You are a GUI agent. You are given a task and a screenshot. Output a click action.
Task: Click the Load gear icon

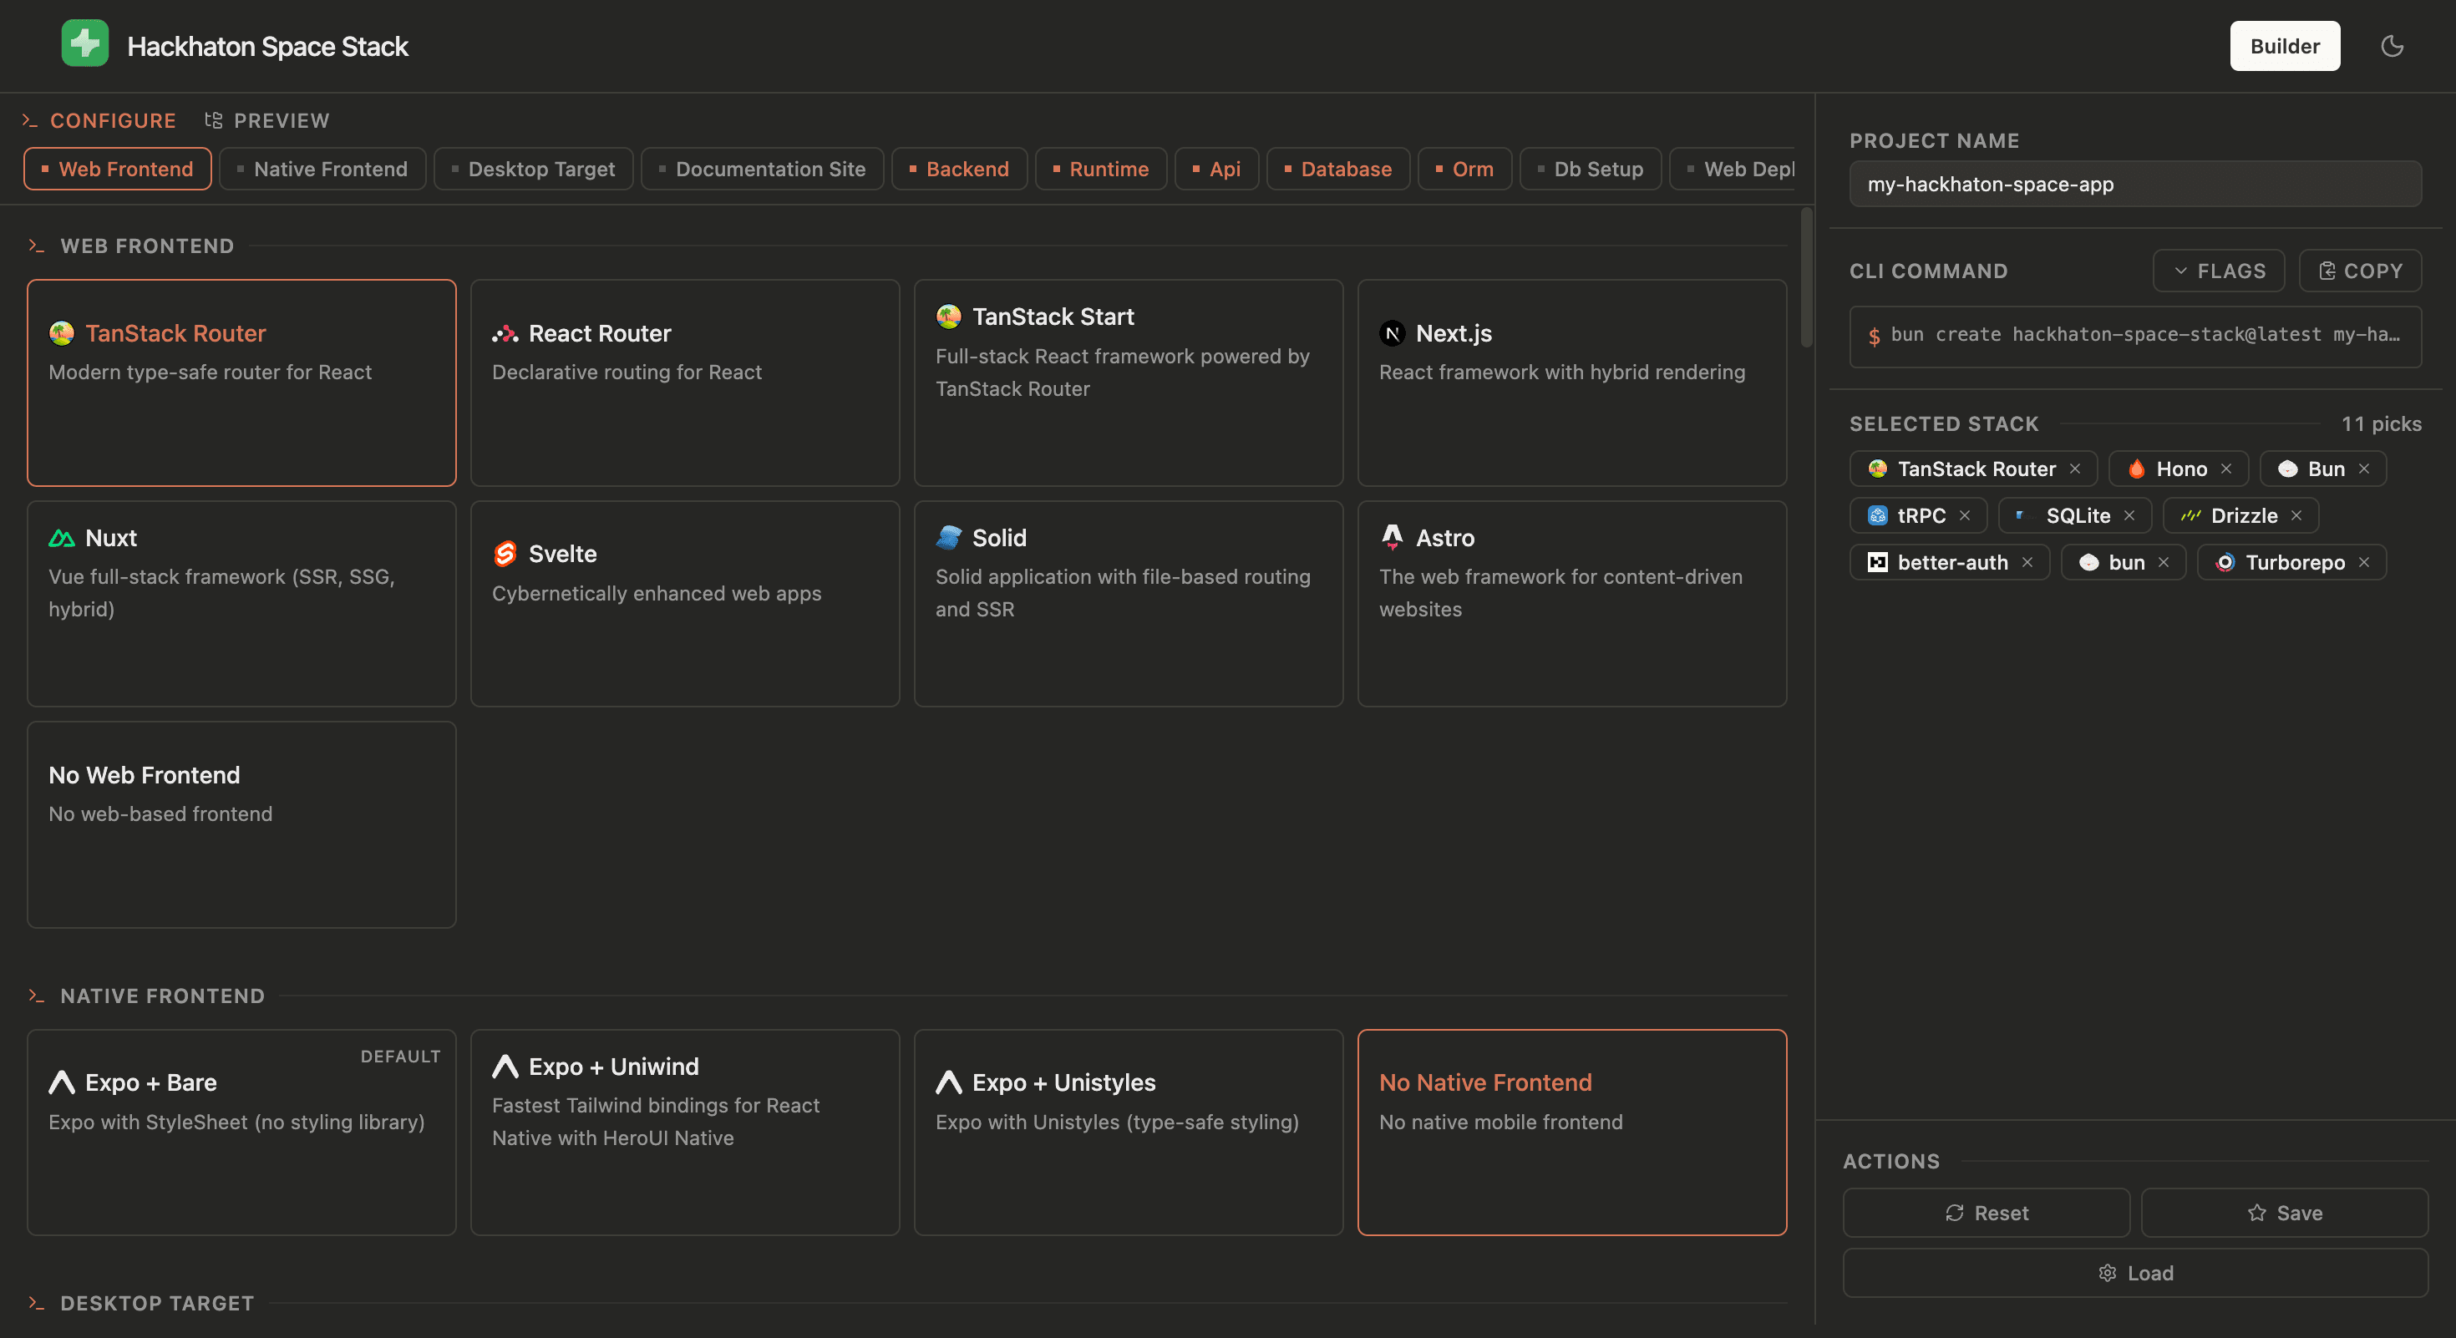pyautogui.click(x=2107, y=1273)
